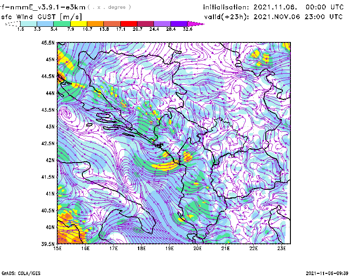Click the 23E longitude axis label
Viewport: 358px width, 276px height.
tap(281, 248)
